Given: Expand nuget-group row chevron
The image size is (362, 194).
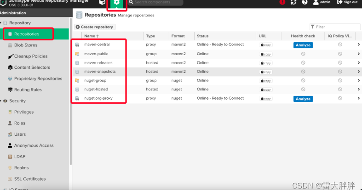Looking at the screenshot, I should pyautogui.click(x=358, y=81).
